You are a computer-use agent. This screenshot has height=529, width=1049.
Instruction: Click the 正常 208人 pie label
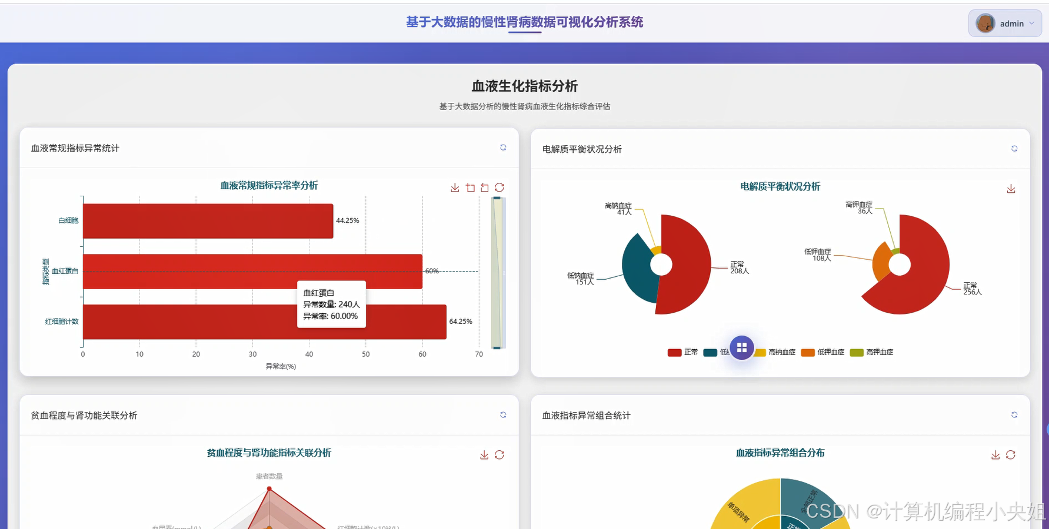740,267
